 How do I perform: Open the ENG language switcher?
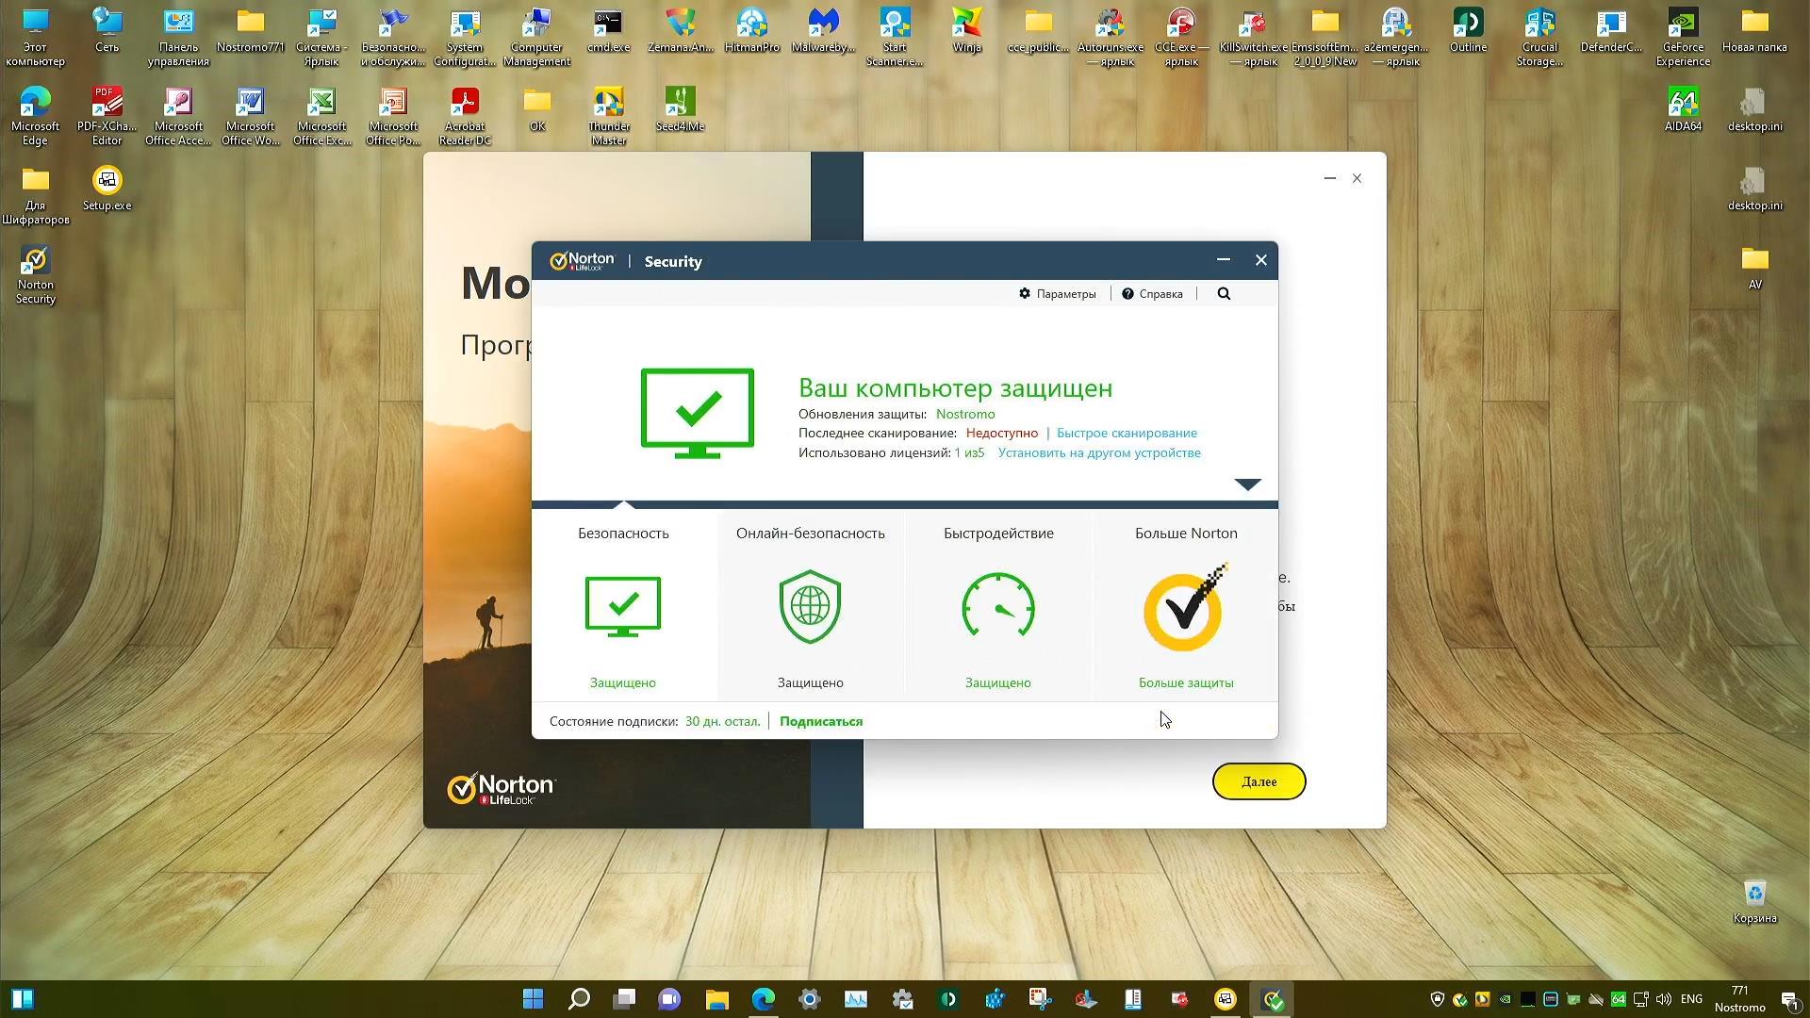pyautogui.click(x=1692, y=998)
